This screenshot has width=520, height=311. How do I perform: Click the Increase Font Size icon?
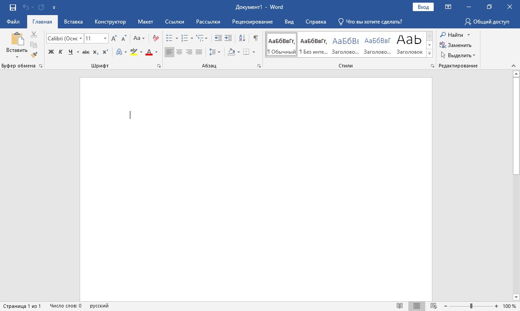click(114, 38)
